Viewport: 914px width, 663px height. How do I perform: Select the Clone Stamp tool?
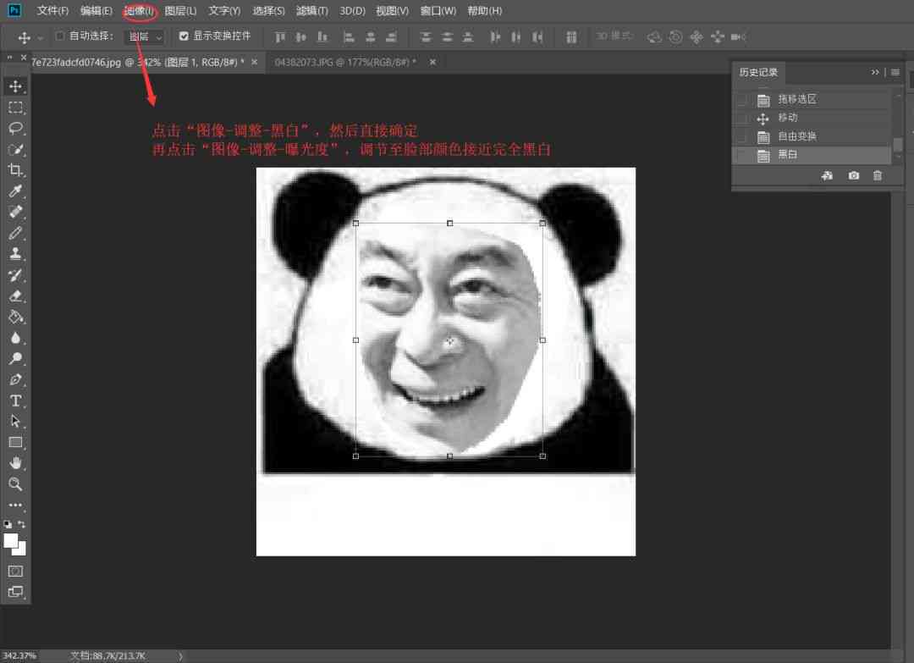point(16,254)
